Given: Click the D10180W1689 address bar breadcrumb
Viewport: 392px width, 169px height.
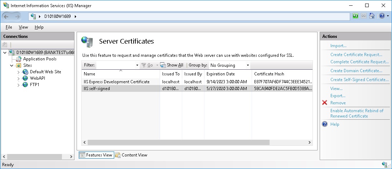Looking at the screenshot, I should point(58,16).
